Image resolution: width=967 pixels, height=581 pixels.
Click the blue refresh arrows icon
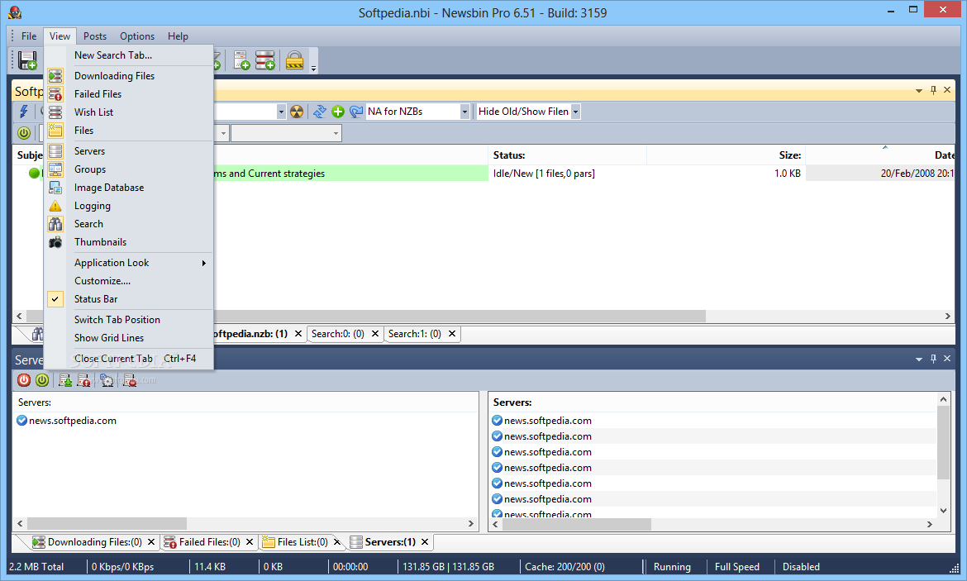[x=320, y=112]
